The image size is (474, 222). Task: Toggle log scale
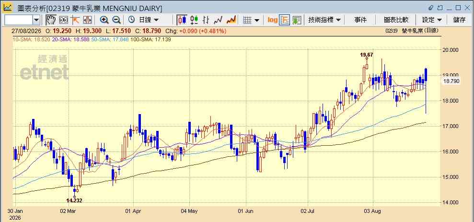[272, 20]
